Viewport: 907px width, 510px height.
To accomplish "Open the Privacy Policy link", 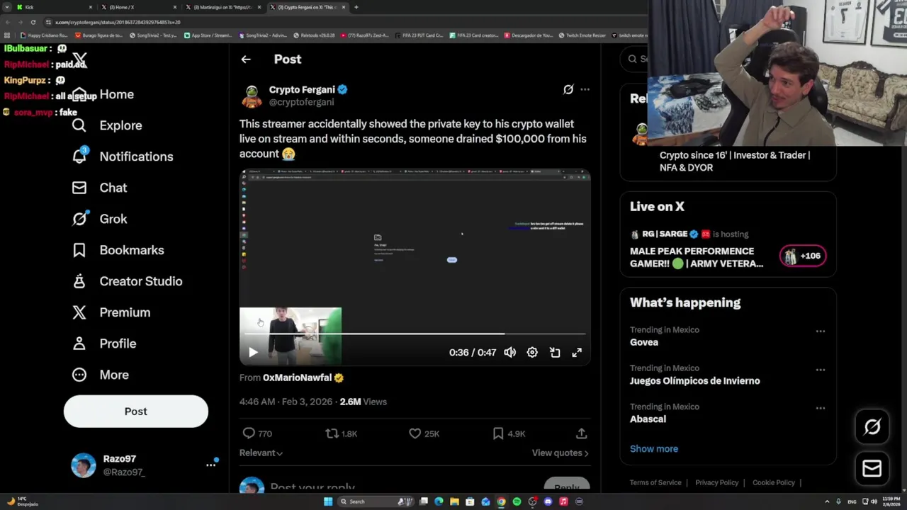I will [716, 483].
